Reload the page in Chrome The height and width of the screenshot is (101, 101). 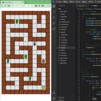pos(9,6)
